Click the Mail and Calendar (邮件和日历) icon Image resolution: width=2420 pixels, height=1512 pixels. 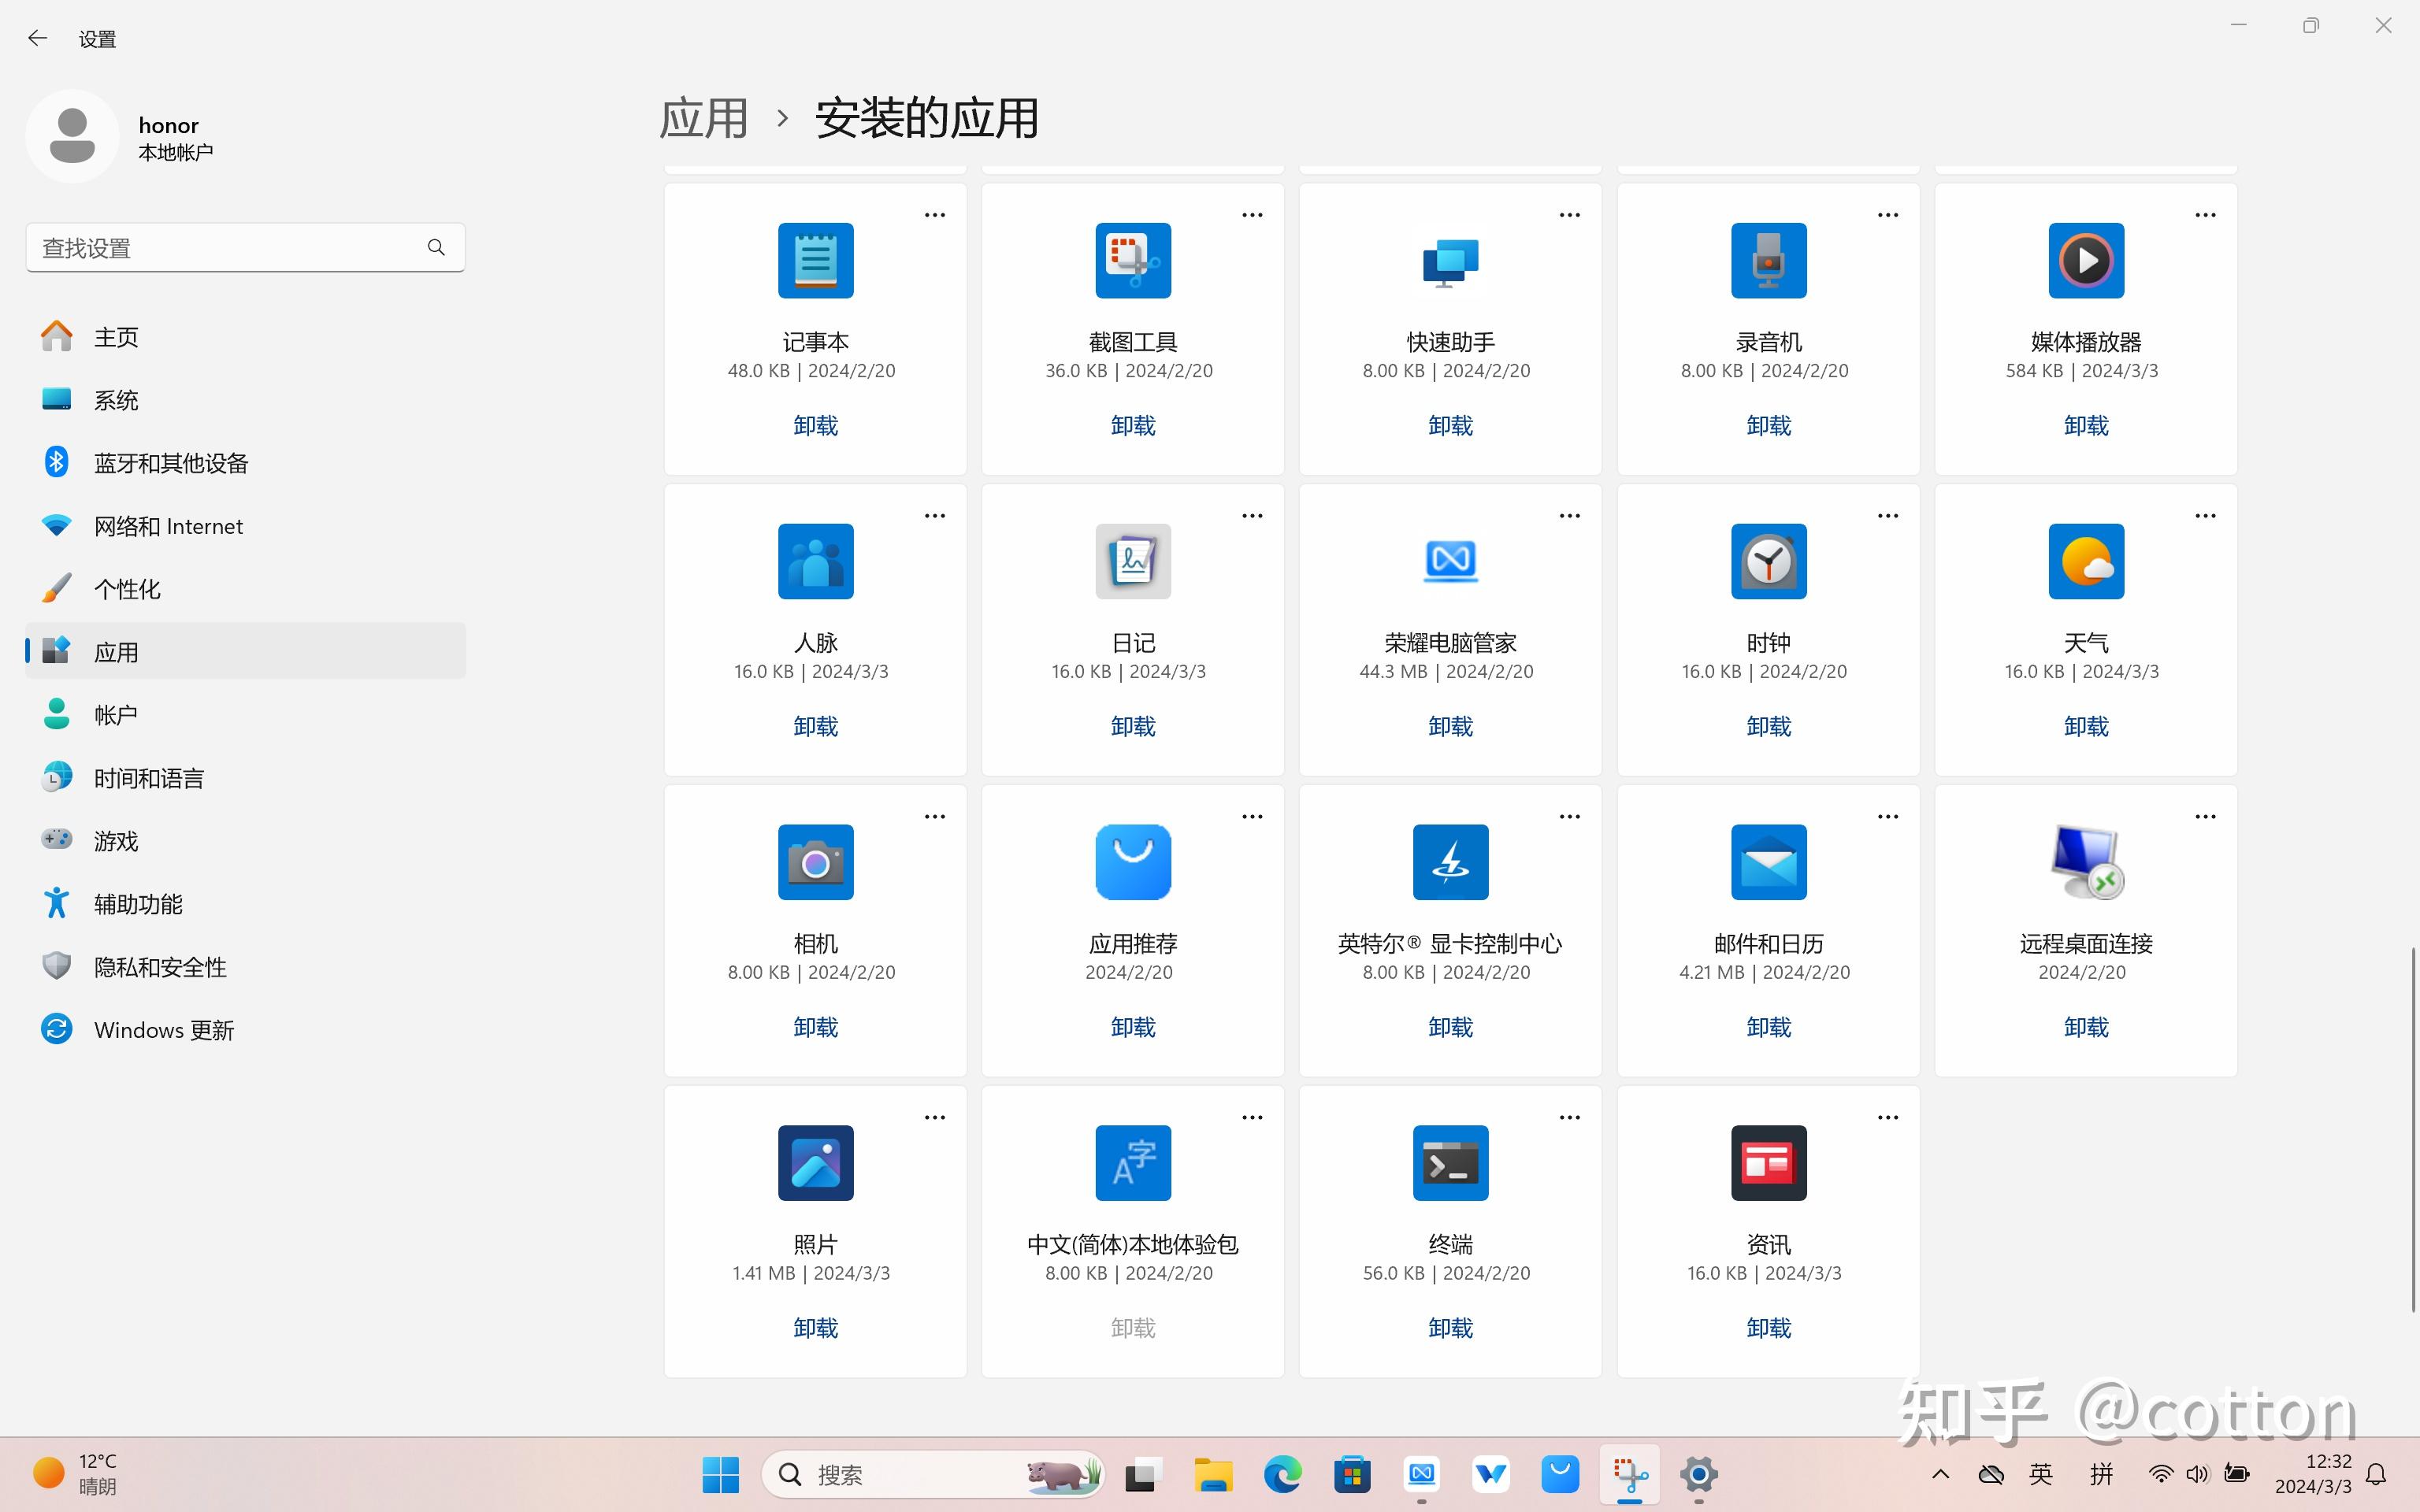[1768, 862]
